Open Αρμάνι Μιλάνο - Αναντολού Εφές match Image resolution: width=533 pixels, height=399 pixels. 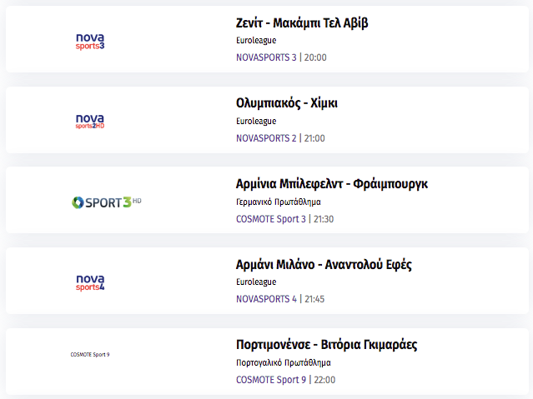[324, 265]
